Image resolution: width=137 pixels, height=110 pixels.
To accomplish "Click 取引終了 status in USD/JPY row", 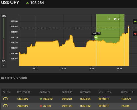I will point(104,99).
